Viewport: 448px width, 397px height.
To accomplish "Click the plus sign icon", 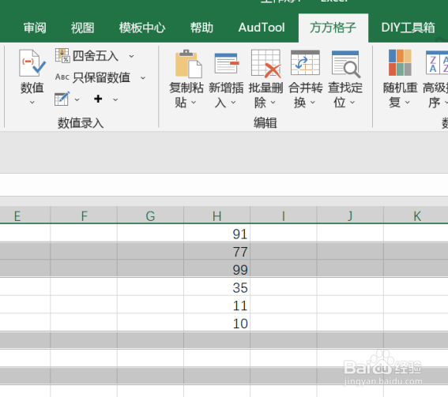I will (x=98, y=99).
